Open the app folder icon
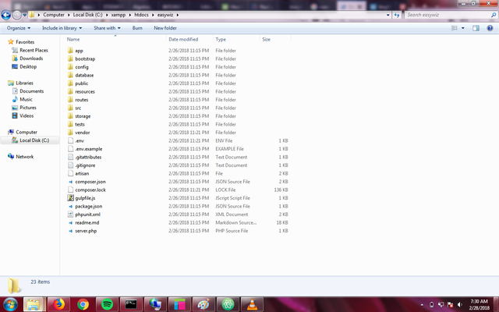This screenshot has width=499, height=312. click(70, 50)
